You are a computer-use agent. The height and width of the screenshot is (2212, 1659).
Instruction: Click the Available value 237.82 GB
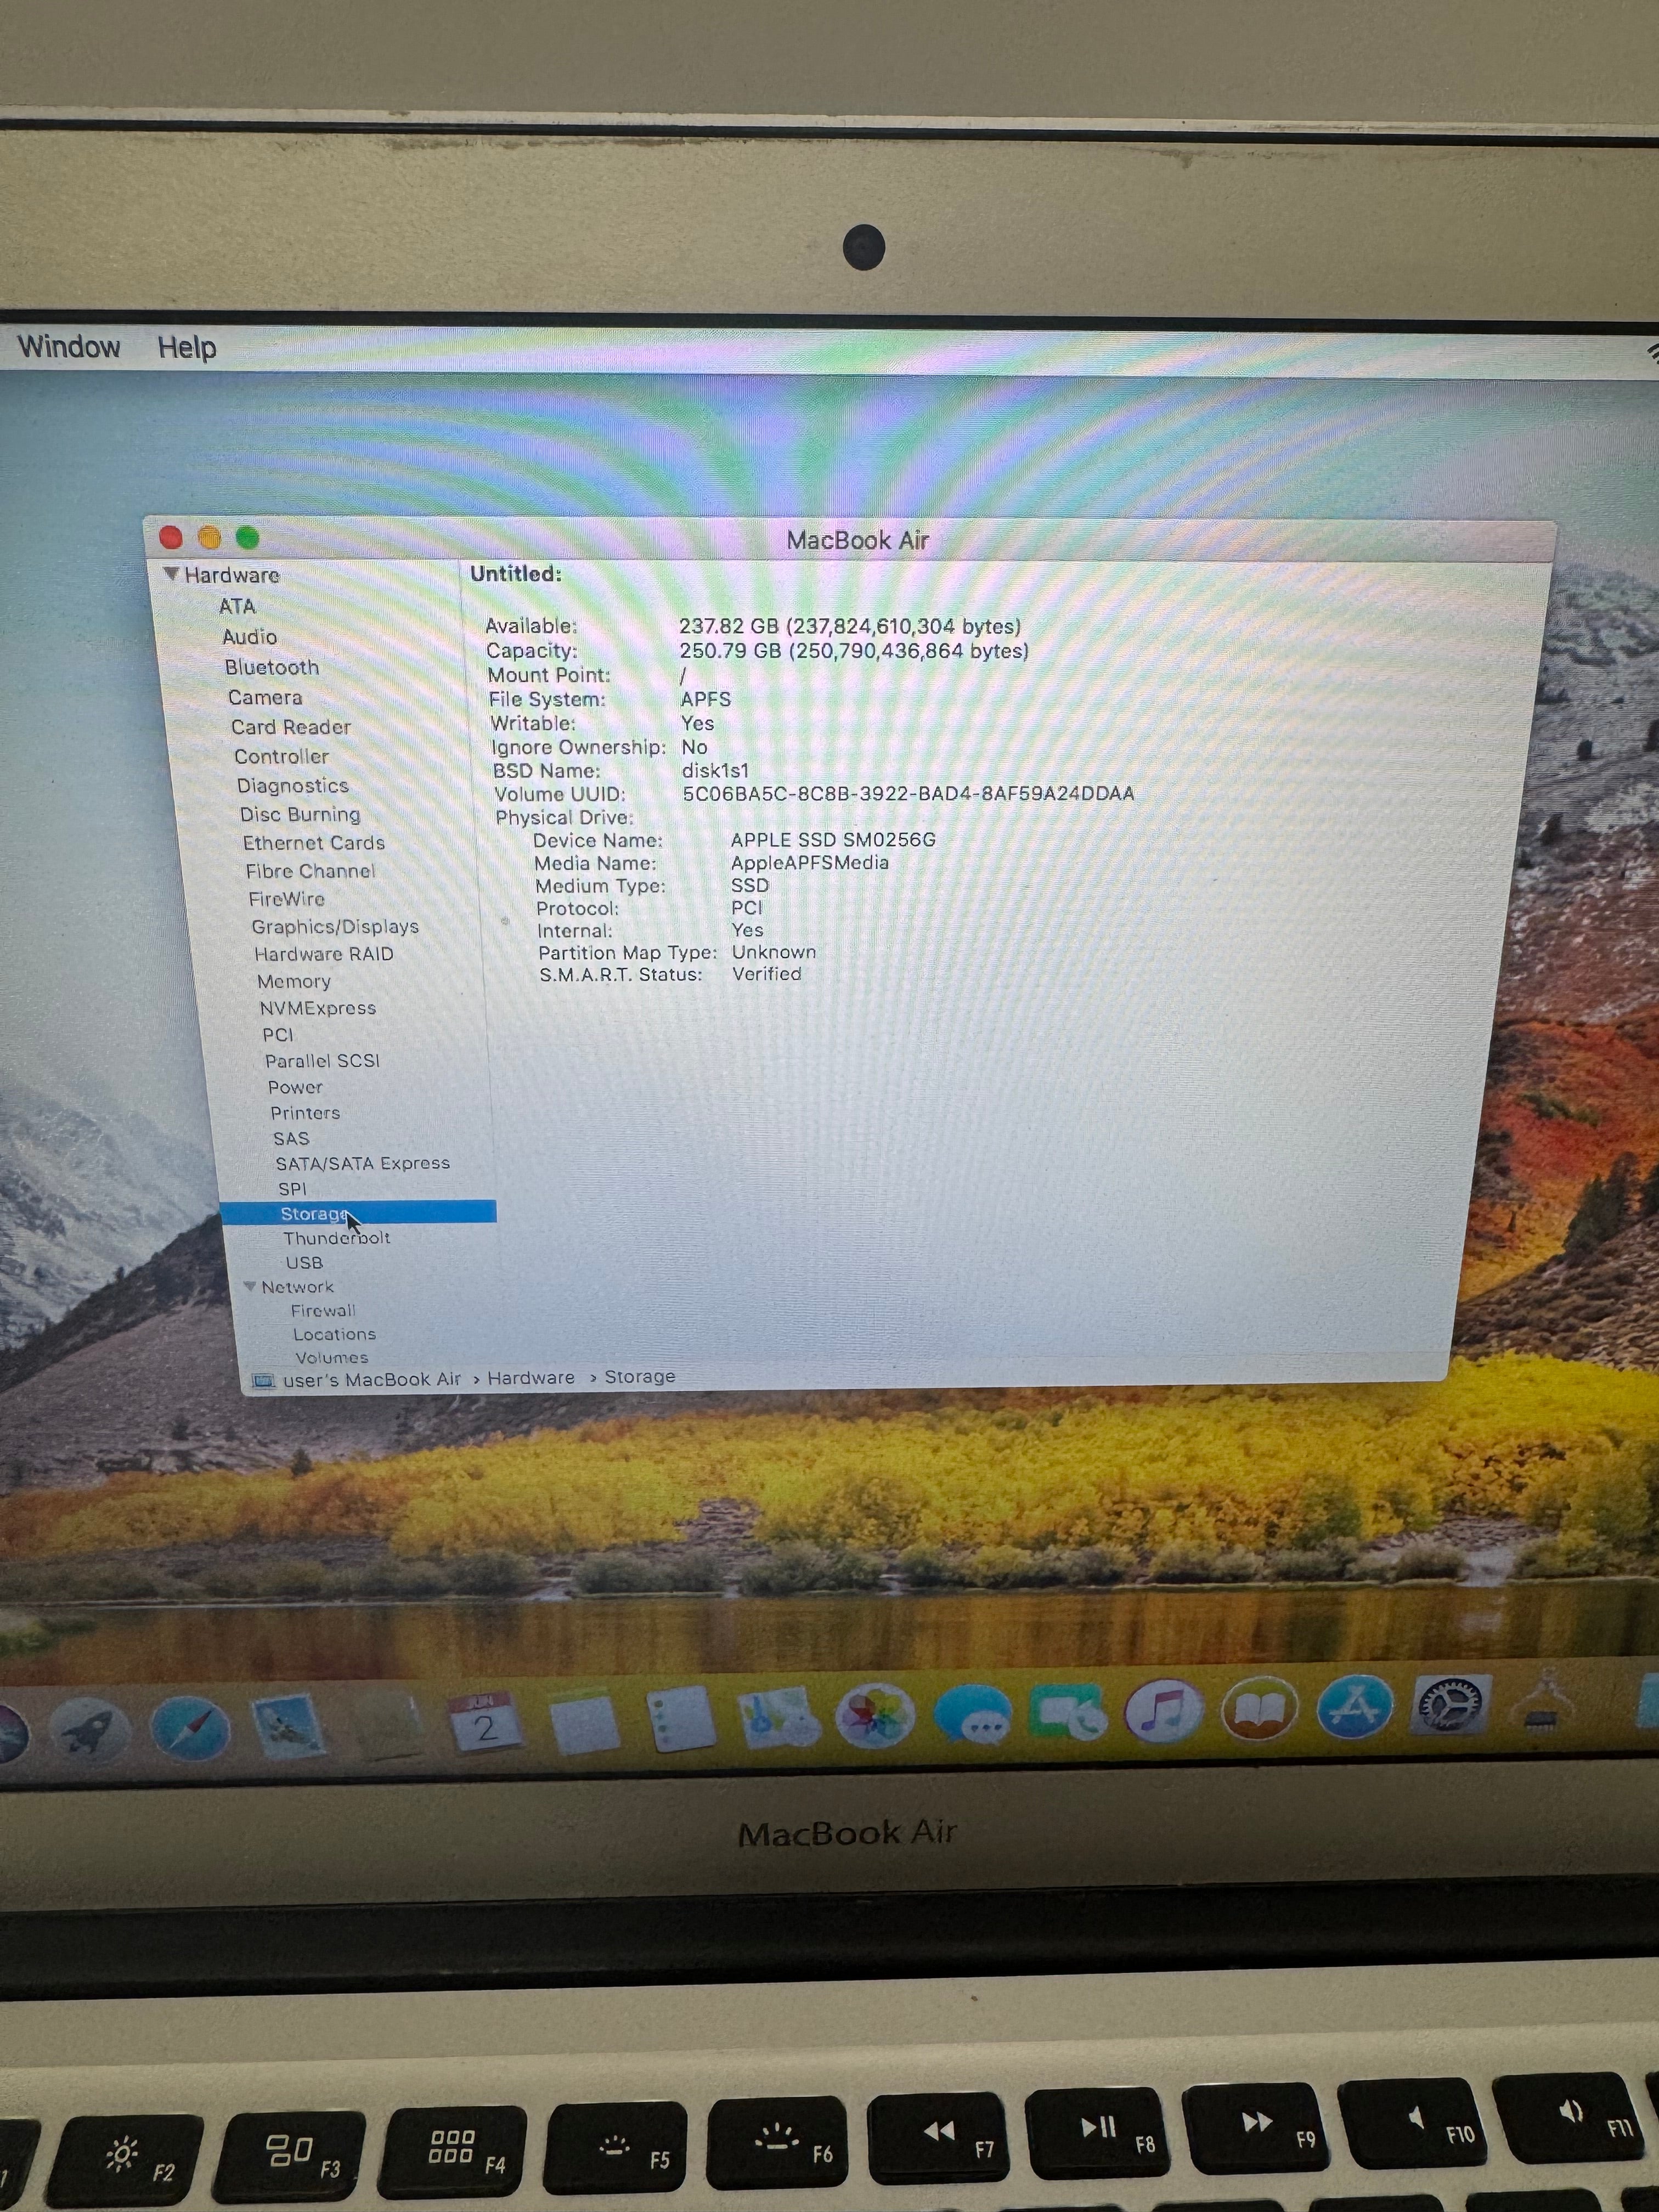[x=850, y=626]
